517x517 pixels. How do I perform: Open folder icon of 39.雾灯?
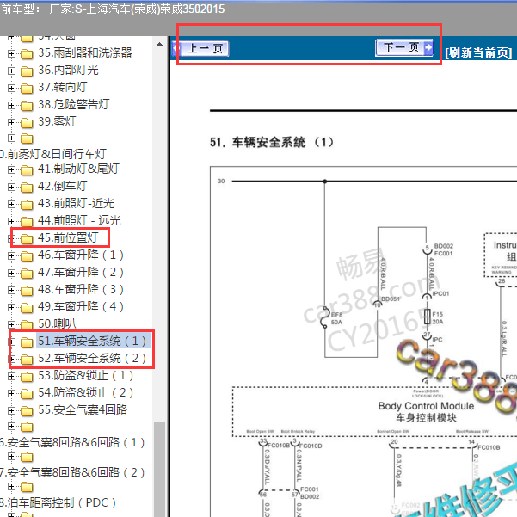pyautogui.click(x=27, y=122)
